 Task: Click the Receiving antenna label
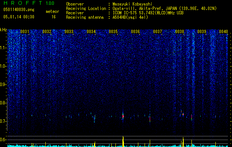click(x=85, y=17)
